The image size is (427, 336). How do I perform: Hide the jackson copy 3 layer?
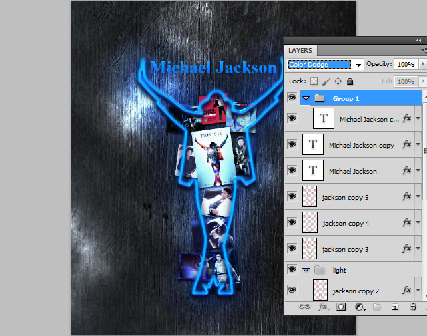point(292,248)
